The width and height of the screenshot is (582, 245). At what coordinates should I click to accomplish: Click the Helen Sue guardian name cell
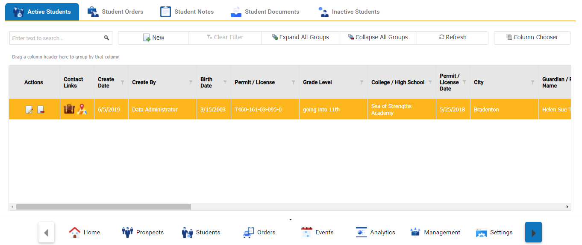[555, 109]
